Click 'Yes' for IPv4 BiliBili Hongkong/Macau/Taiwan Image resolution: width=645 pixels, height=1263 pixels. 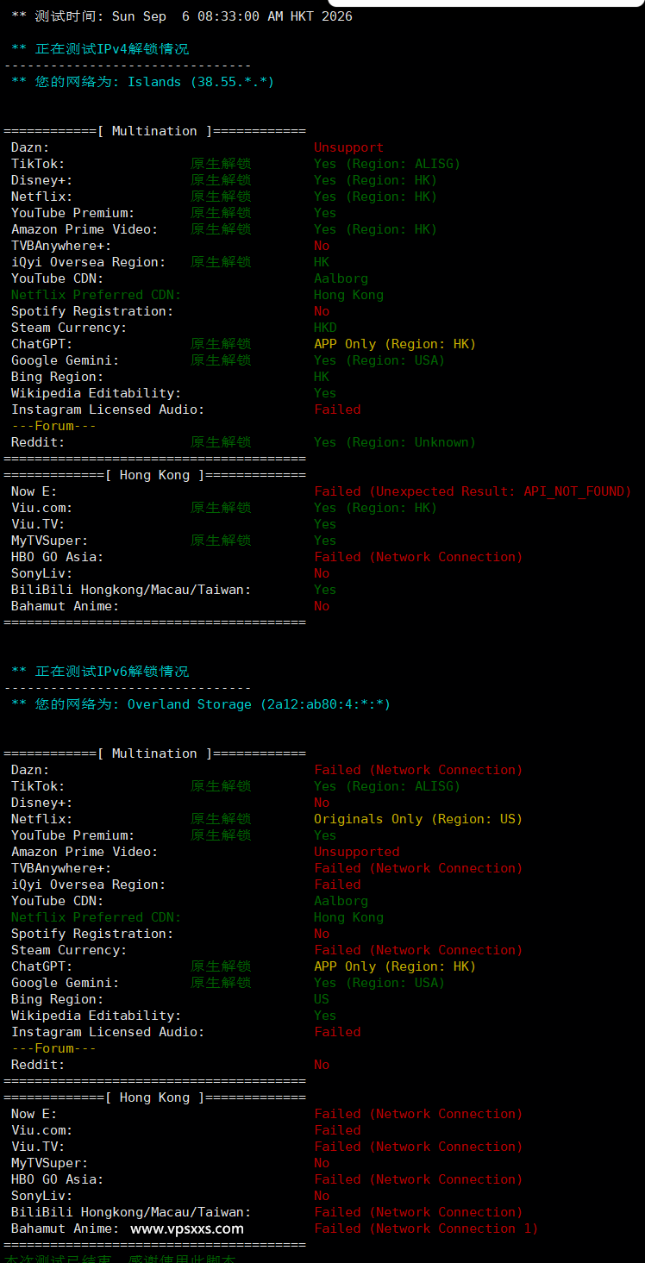(x=325, y=590)
